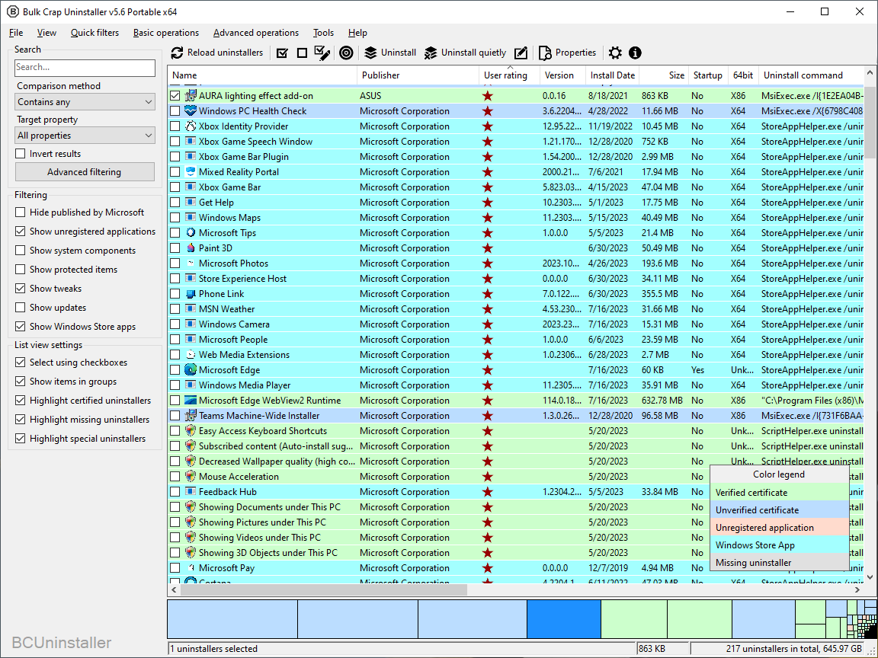Sort by the Publisher column header

pos(418,75)
